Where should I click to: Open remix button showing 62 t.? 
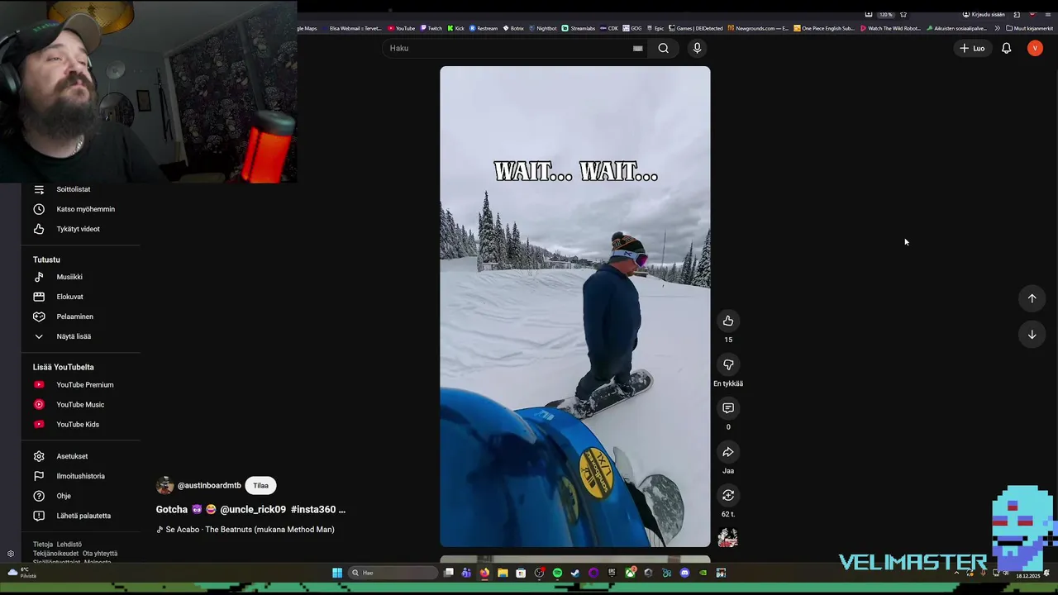coord(728,495)
